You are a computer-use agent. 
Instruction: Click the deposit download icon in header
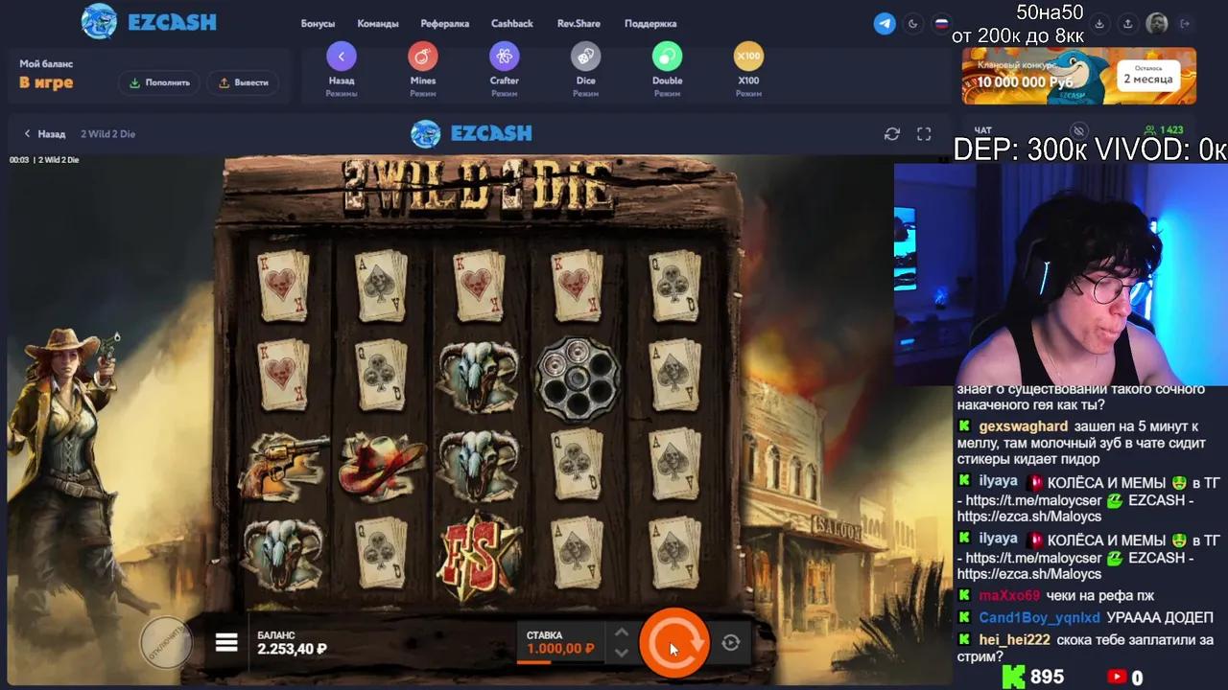pyautogui.click(x=1100, y=24)
